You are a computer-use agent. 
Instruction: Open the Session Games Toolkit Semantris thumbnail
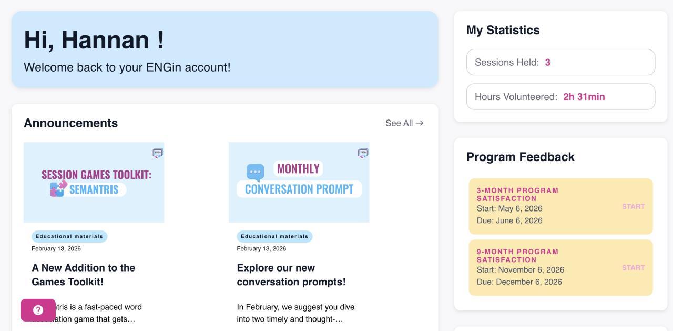click(94, 182)
